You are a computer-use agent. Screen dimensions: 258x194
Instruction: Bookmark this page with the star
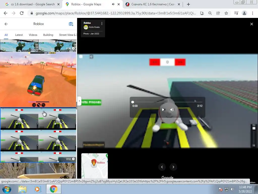click(226, 13)
